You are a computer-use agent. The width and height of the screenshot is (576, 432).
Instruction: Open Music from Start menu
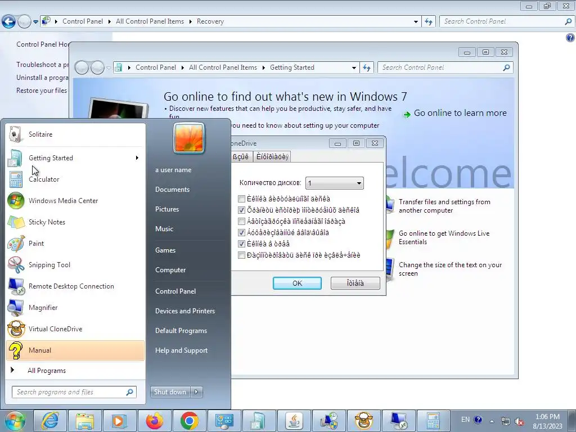tap(164, 229)
